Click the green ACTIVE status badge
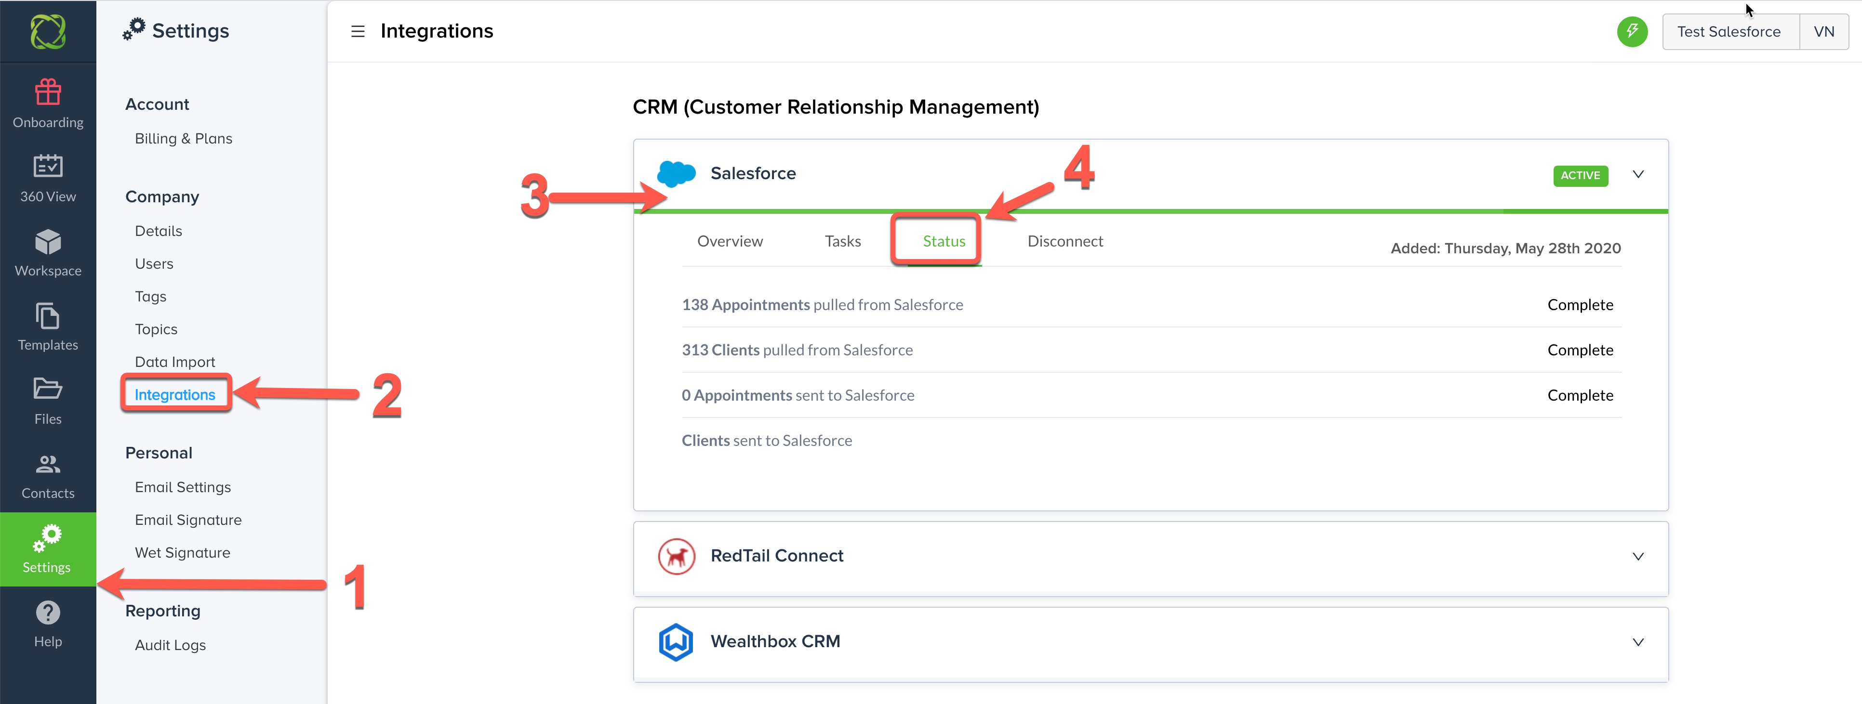The width and height of the screenshot is (1862, 704). click(1580, 175)
